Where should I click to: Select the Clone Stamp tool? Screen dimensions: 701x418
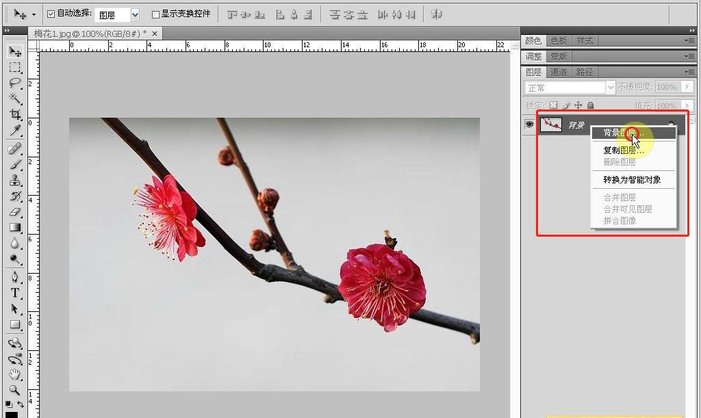(14, 181)
